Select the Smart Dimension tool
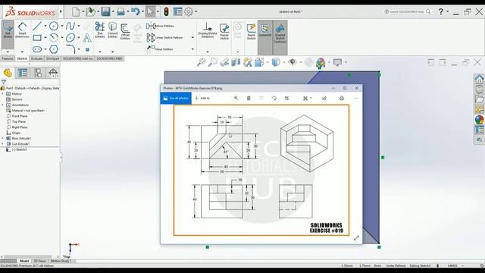 pyautogui.click(x=22, y=30)
